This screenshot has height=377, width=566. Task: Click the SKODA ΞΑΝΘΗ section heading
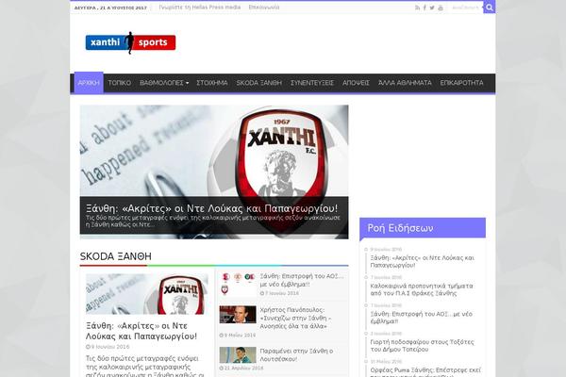[x=115, y=256]
